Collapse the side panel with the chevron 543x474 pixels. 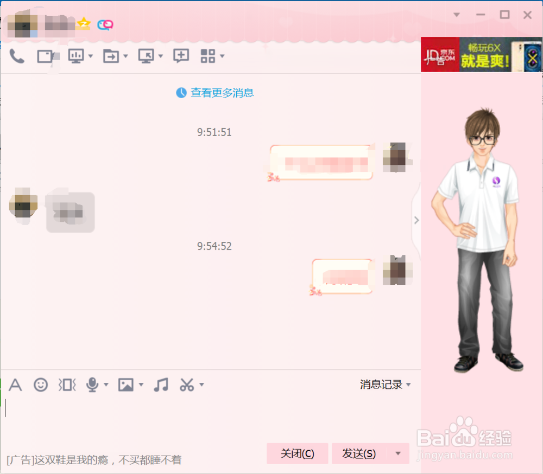click(416, 220)
